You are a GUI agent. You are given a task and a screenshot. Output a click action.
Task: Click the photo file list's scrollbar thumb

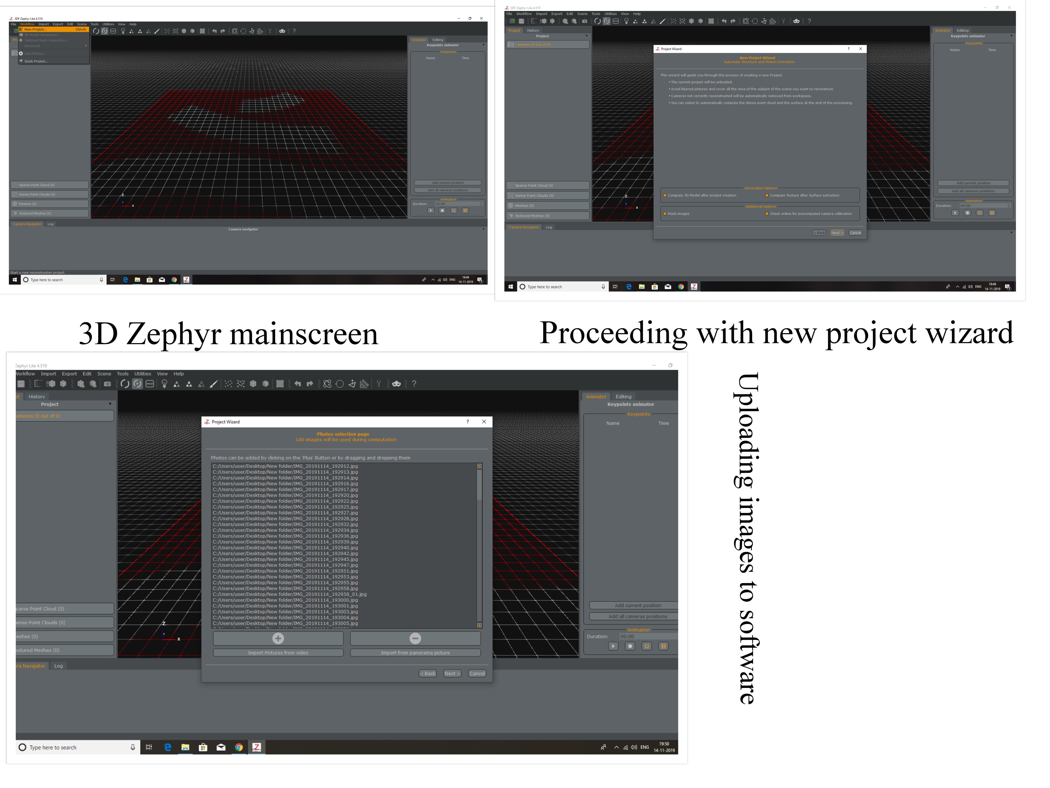point(479,484)
